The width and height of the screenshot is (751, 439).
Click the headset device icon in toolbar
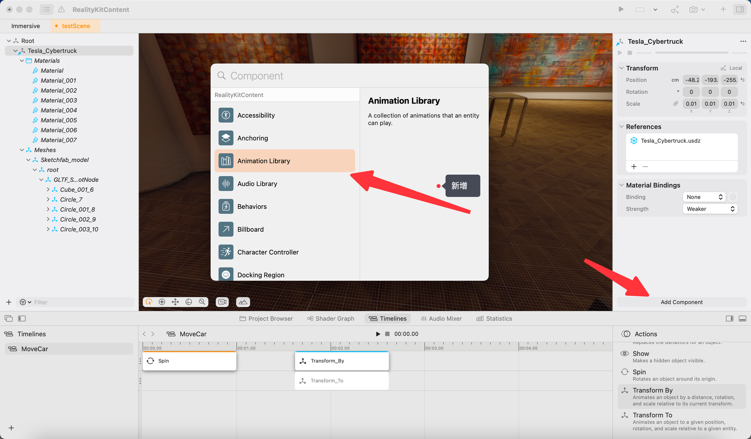pyautogui.click(x=640, y=10)
